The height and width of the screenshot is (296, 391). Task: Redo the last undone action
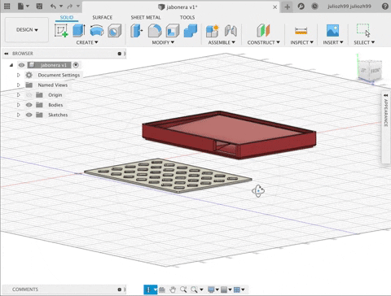tap(70, 6)
